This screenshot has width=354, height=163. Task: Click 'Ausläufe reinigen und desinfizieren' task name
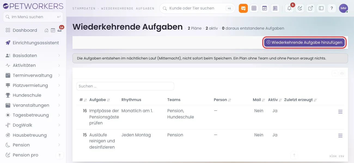coord(102,141)
